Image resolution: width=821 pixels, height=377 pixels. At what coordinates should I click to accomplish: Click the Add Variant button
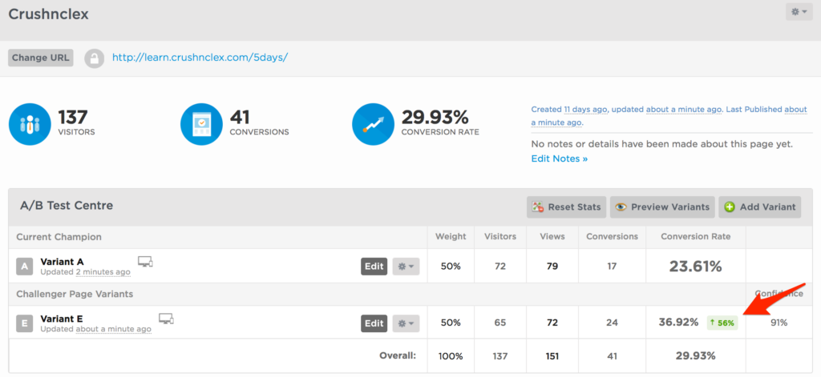[x=760, y=207]
